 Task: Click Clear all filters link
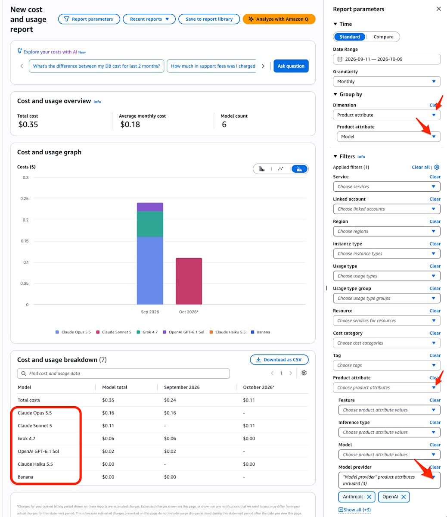pos(421,167)
